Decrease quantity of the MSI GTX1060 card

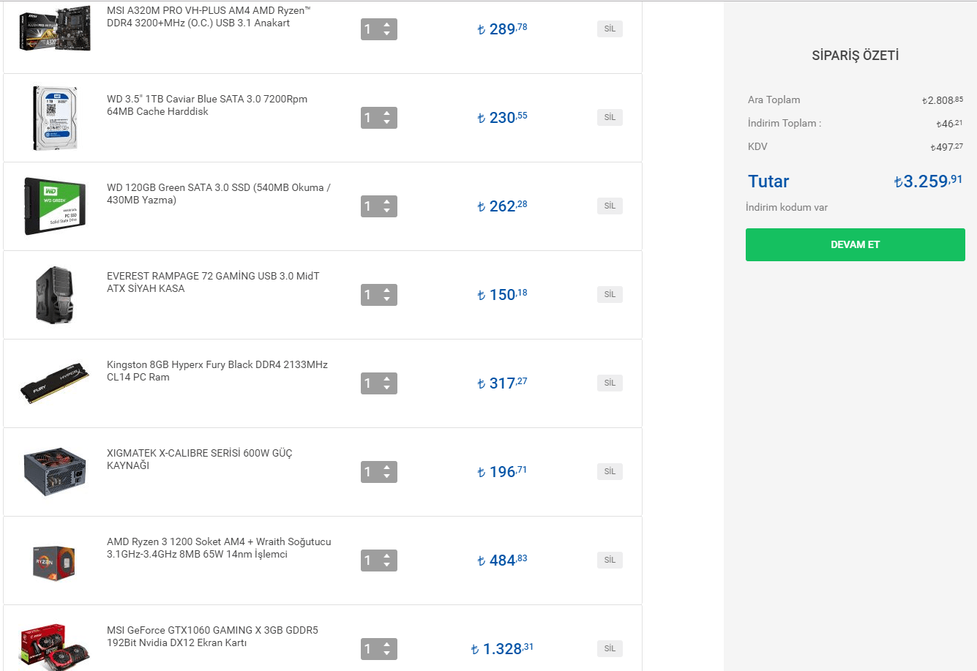387,653
